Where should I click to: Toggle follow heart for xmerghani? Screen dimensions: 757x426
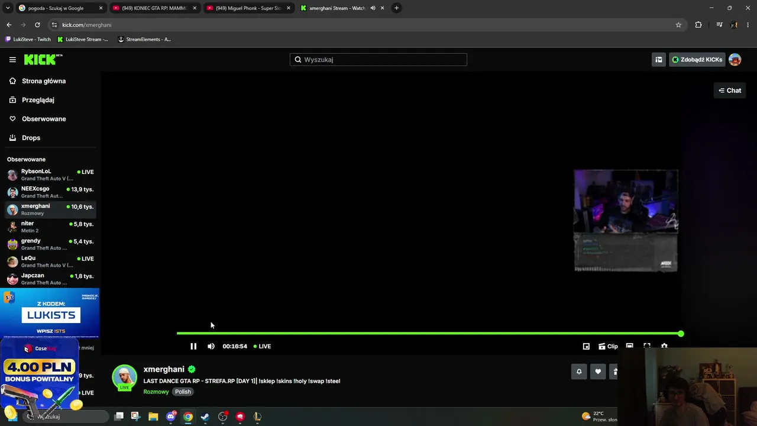(x=598, y=372)
